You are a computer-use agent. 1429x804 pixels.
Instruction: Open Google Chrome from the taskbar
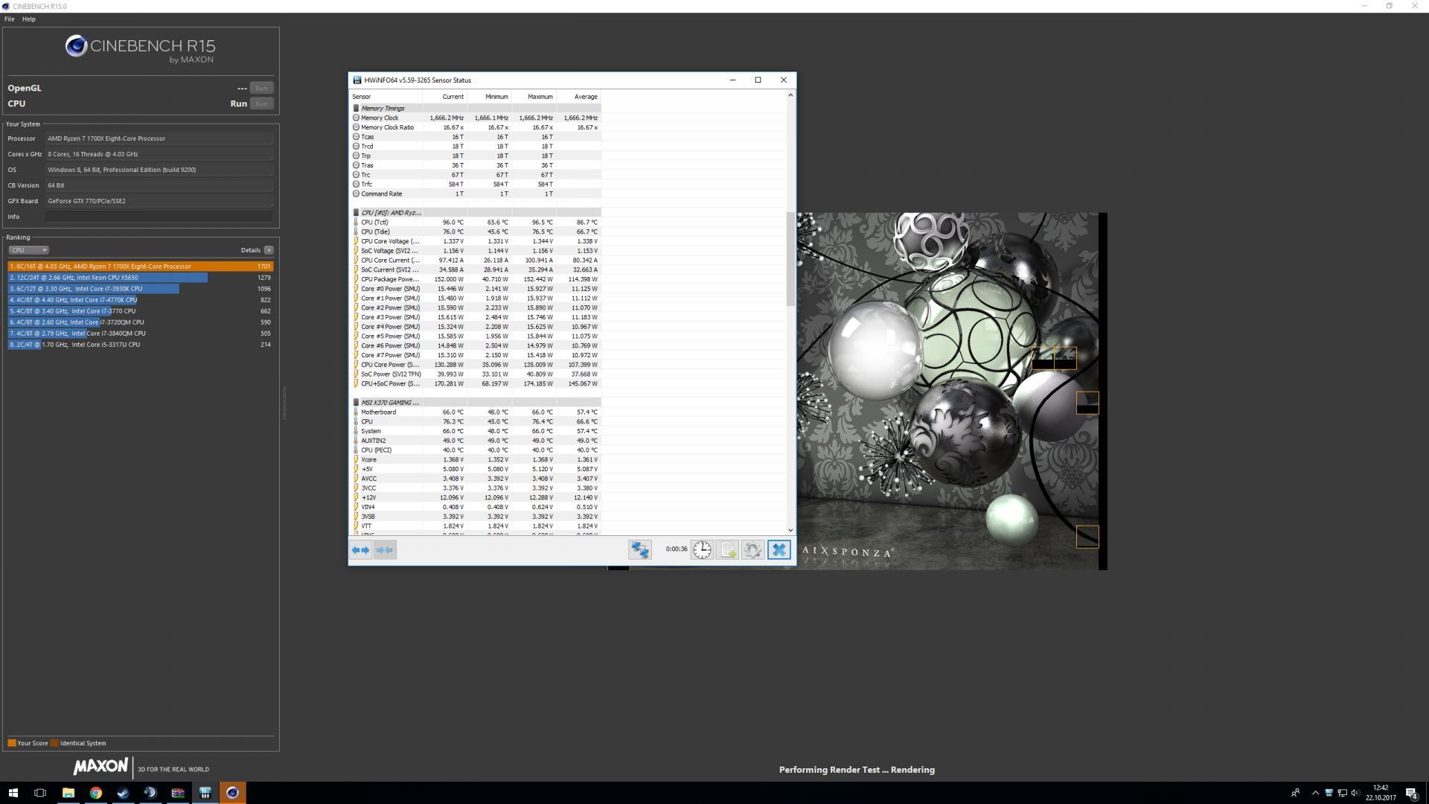coord(95,793)
